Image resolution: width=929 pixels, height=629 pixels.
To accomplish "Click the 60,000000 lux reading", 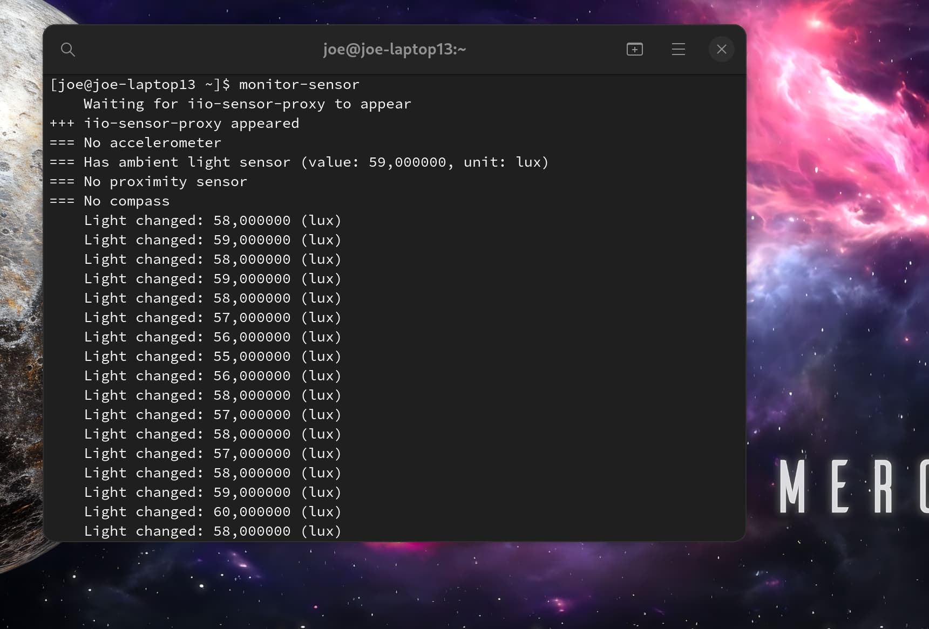I will click(252, 512).
